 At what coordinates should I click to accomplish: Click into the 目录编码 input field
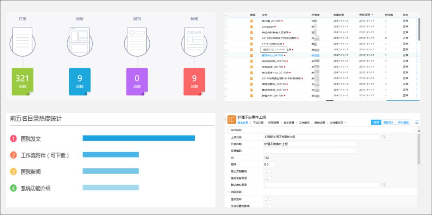(310, 151)
